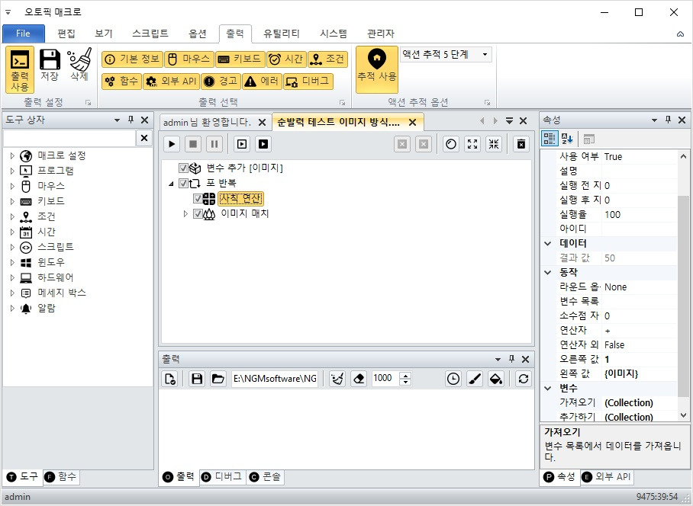Click the circular refresh icon in editor toolbar
The height and width of the screenshot is (506, 693).
(x=451, y=144)
